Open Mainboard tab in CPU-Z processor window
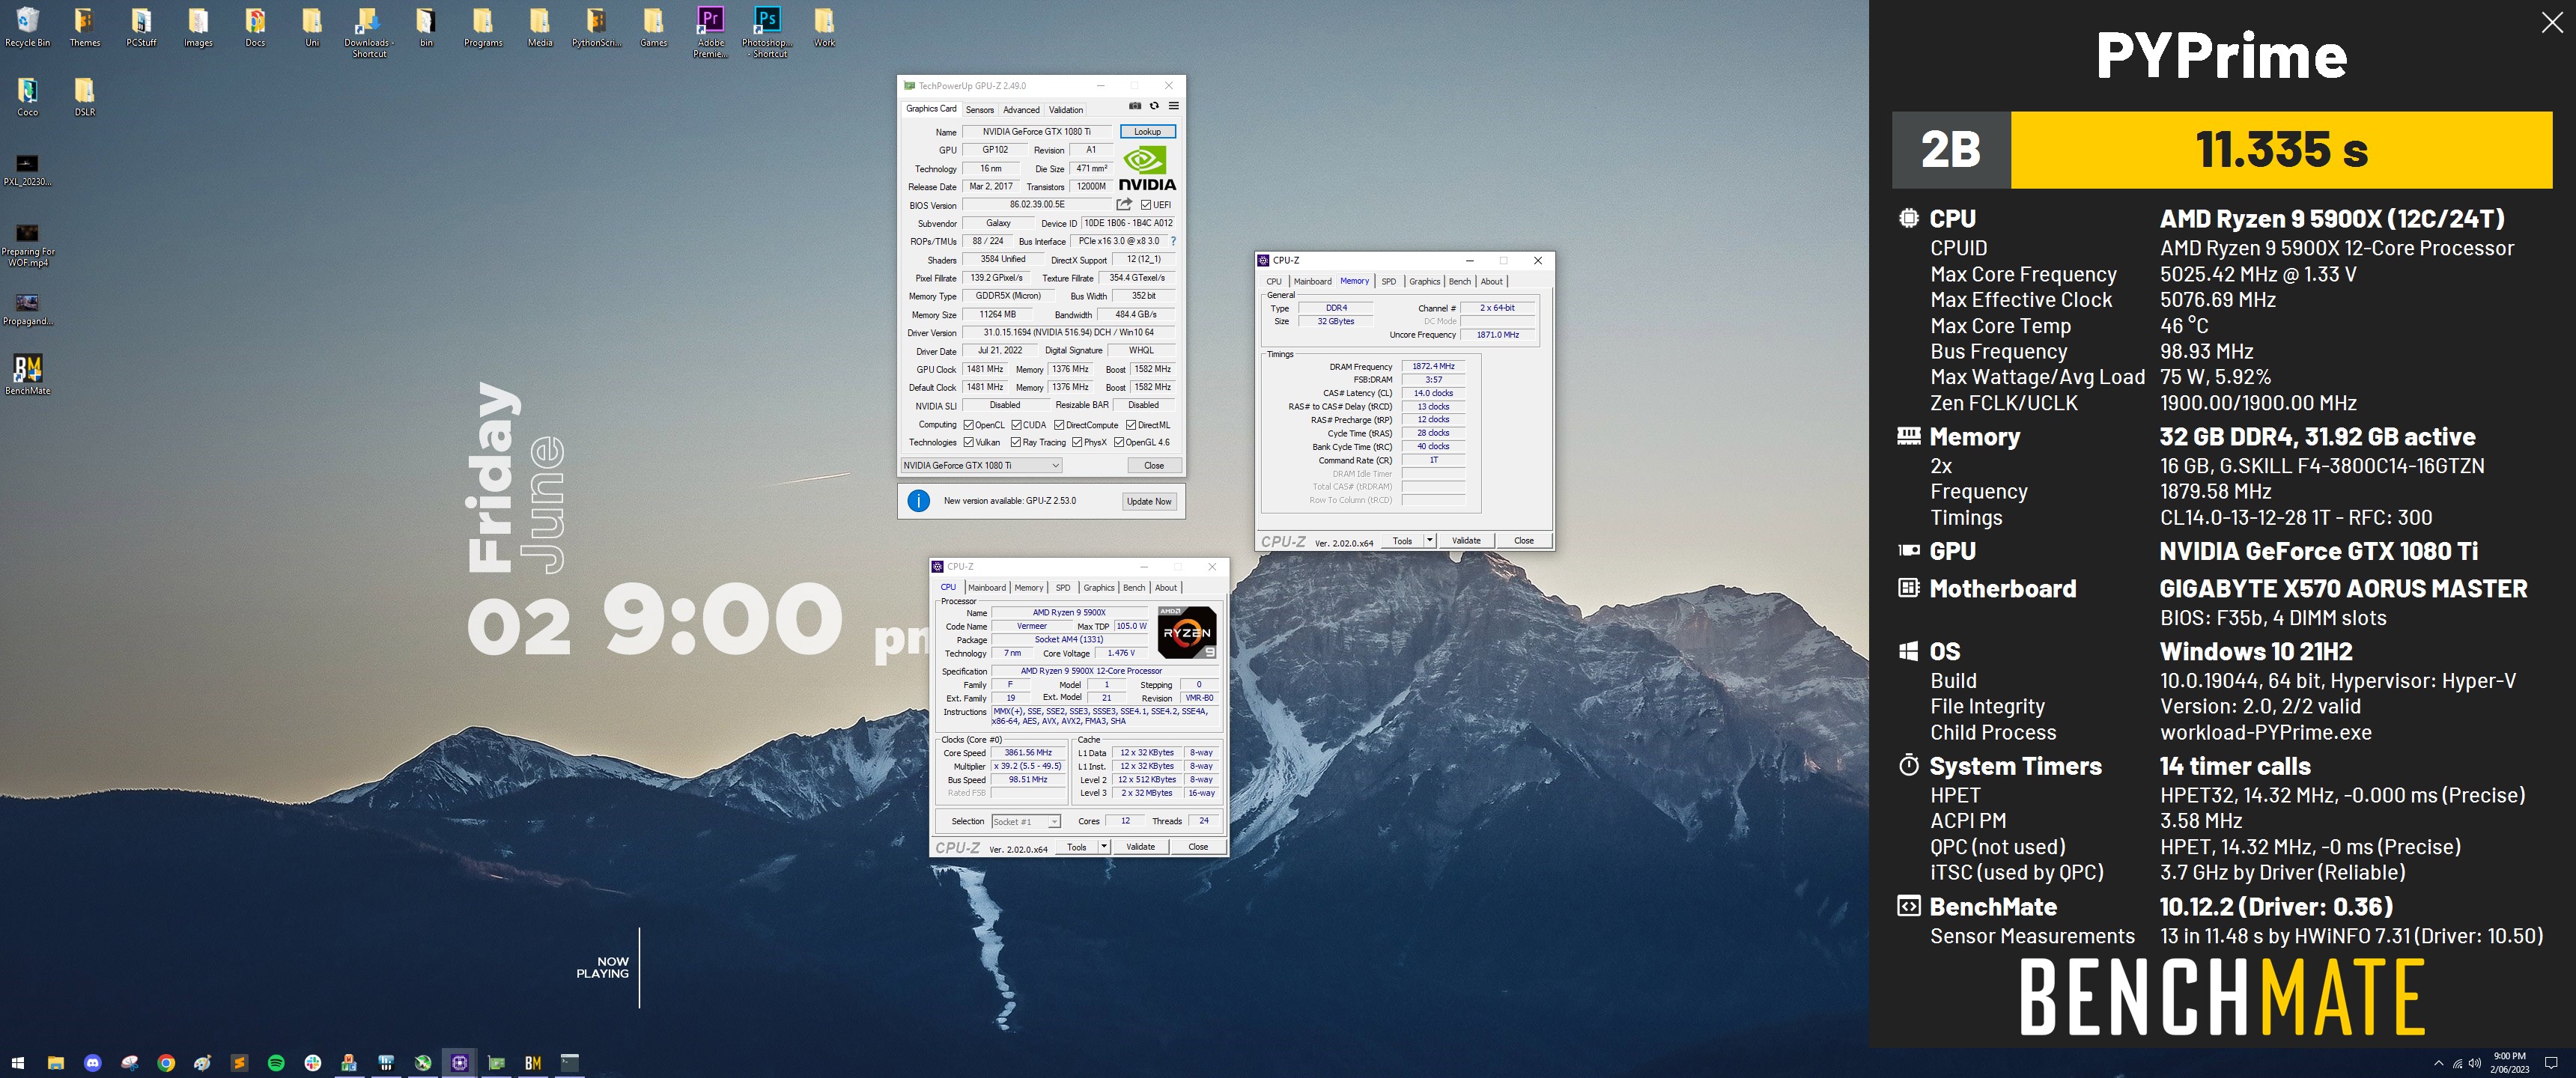 pyautogui.click(x=986, y=588)
